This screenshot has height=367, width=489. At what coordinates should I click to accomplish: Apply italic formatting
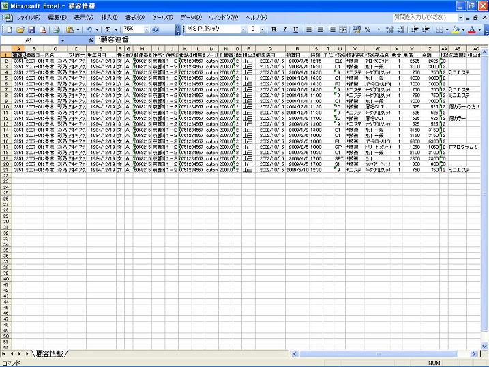pyautogui.click(x=284, y=29)
